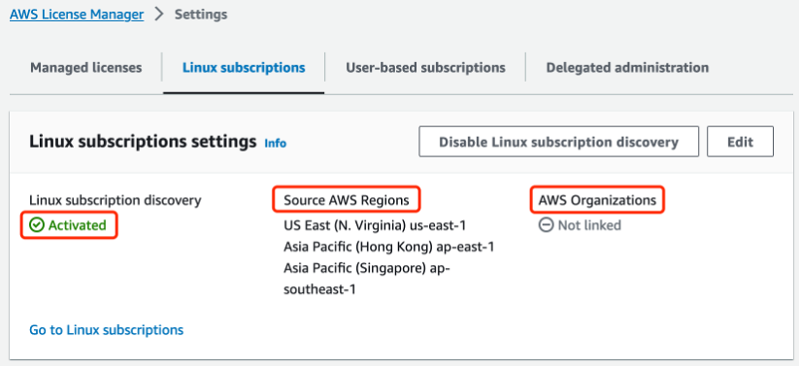Click the Activated status text

(77, 225)
